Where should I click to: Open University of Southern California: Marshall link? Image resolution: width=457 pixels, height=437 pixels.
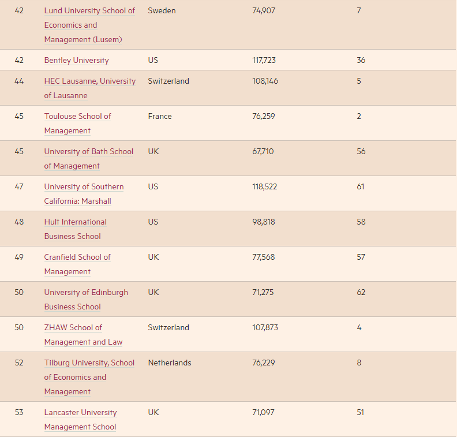tap(84, 194)
